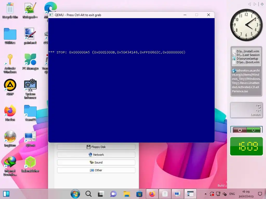The height and width of the screenshot is (199, 266).
Task: Open the archive.org Tiny7 ISO link
Action: [x=246, y=81]
